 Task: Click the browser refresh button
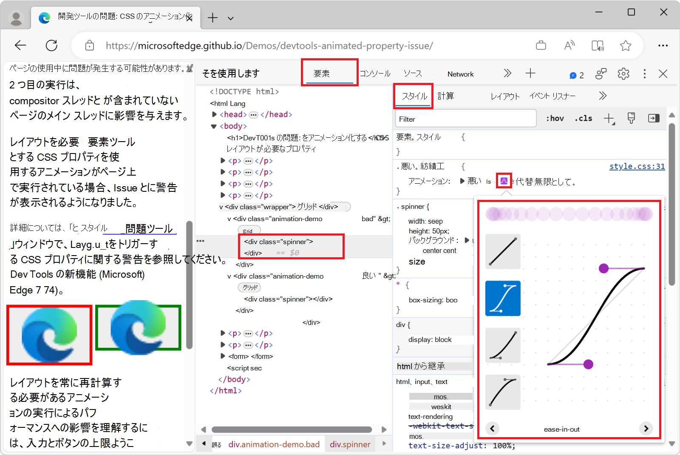pyautogui.click(x=51, y=45)
